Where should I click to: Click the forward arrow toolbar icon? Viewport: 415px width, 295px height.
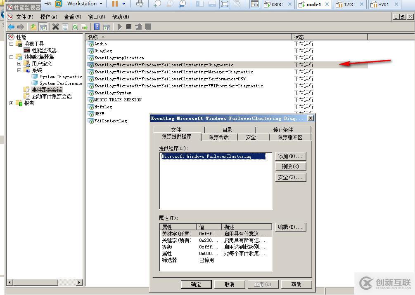click(x=21, y=27)
